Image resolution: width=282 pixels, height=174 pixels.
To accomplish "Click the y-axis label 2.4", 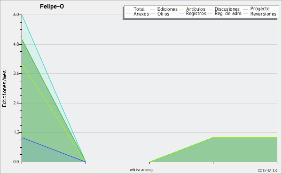I will click(16, 103).
